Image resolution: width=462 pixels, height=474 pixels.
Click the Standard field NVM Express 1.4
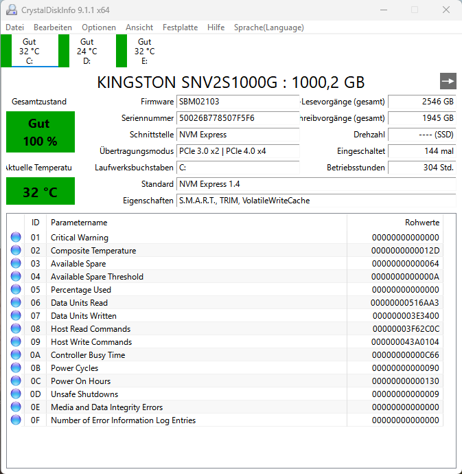pos(316,184)
